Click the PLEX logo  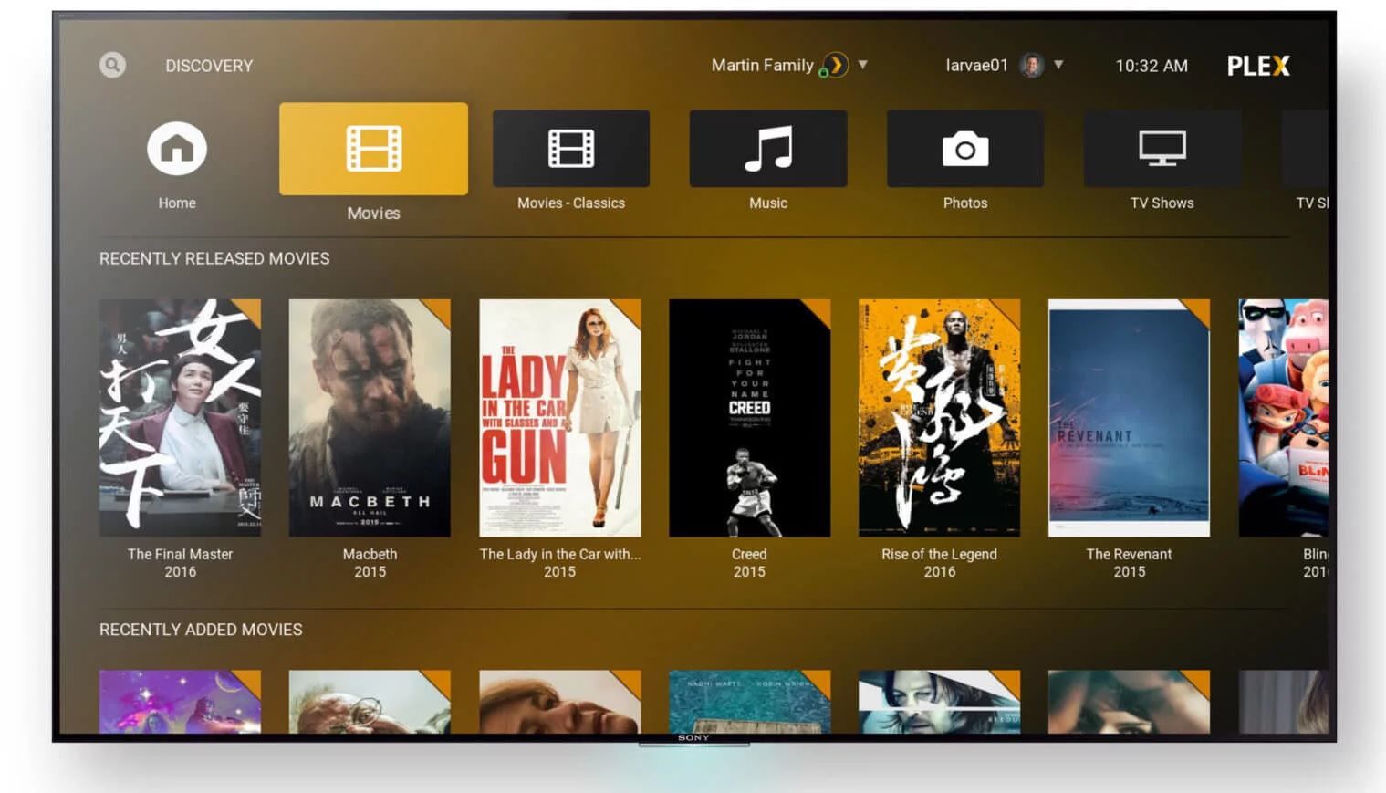click(1259, 65)
